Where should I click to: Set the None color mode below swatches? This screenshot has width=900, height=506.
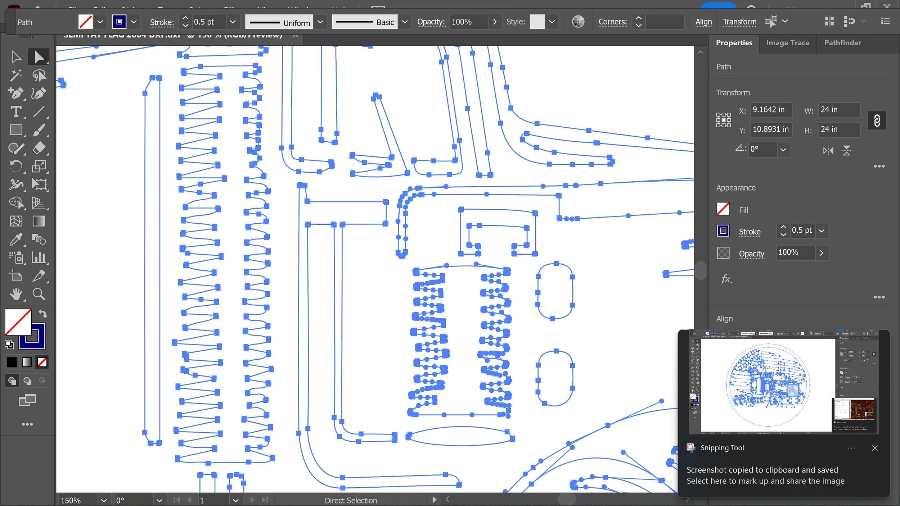pos(42,362)
